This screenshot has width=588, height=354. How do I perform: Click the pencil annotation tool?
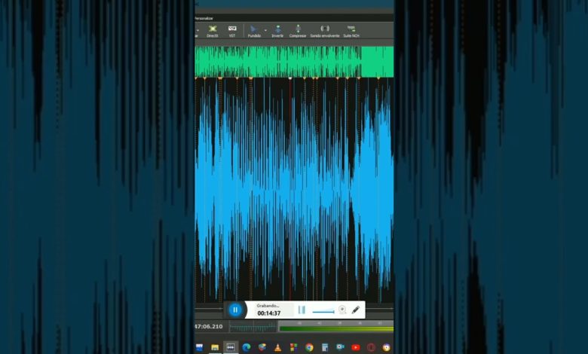coord(356,310)
